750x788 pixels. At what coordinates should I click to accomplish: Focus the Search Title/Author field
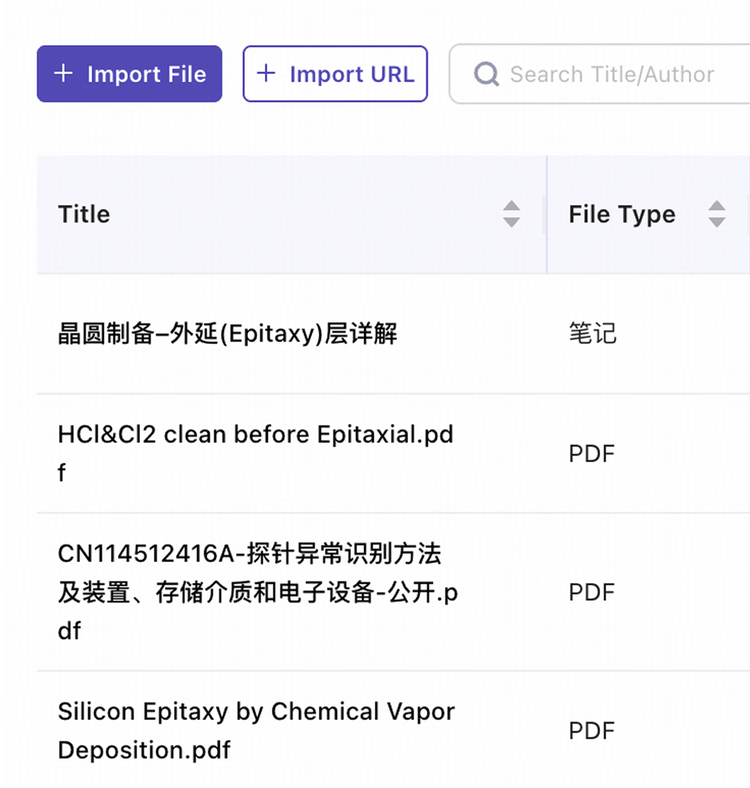[x=599, y=75]
